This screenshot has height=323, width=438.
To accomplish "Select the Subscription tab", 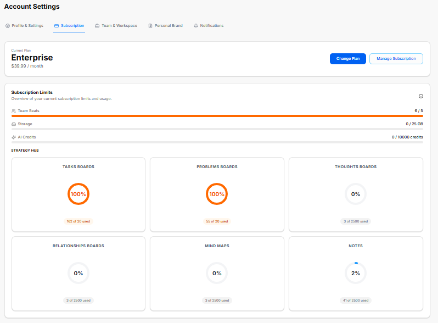I will click(x=69, y=26).
